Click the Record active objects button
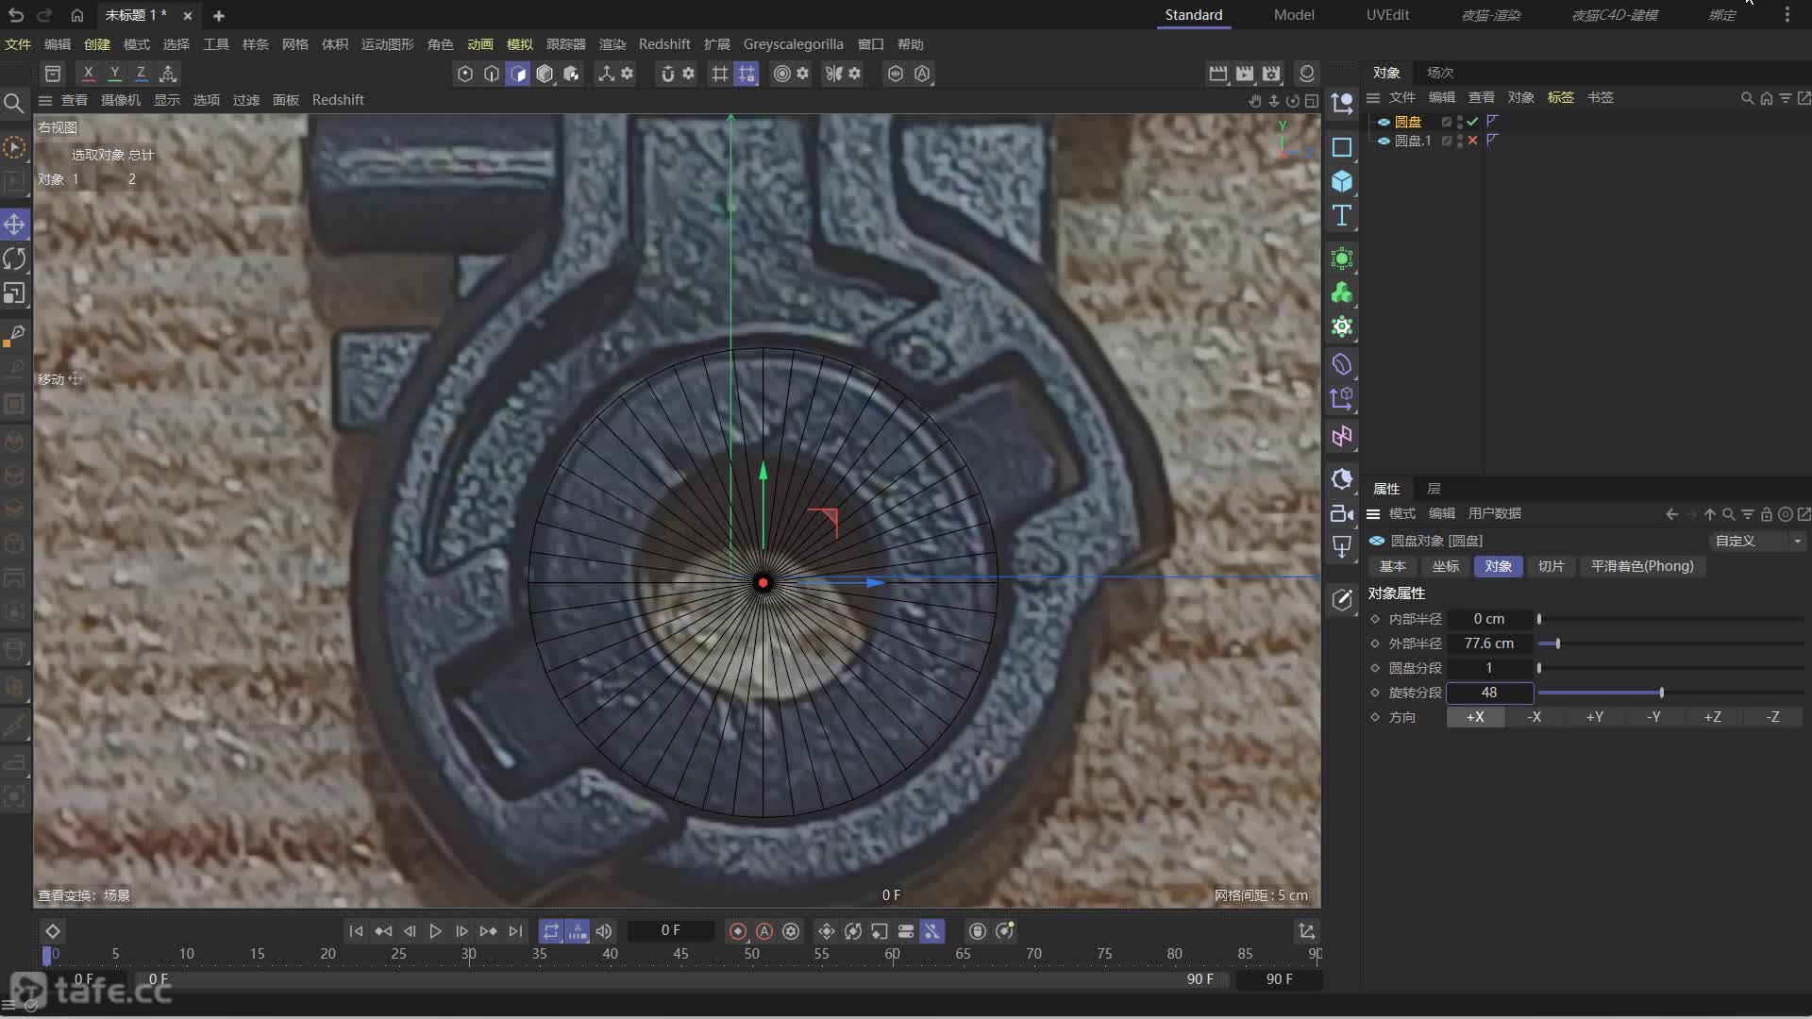 (x=738, y=931)
